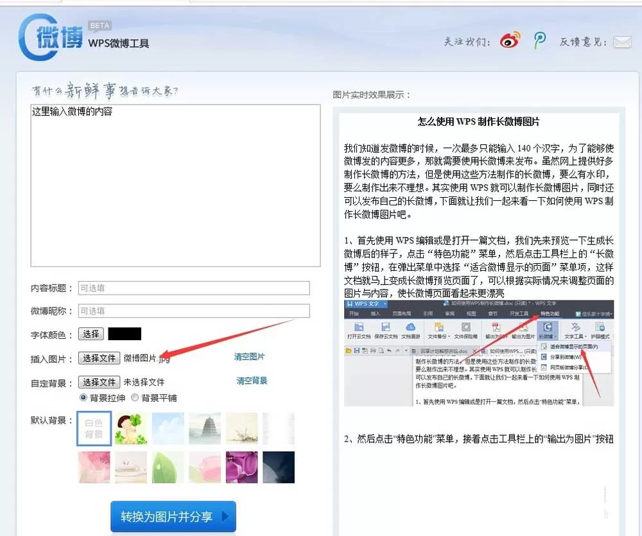Screen dimensions: 642x536
Task: Choose the dark night moon background
Action: pyautogui.click(x=279, y=467)
